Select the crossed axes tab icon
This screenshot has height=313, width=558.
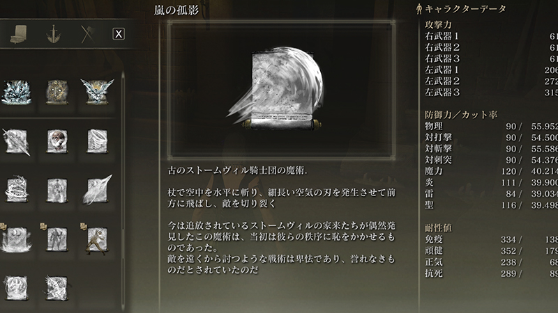click(88, 34)
